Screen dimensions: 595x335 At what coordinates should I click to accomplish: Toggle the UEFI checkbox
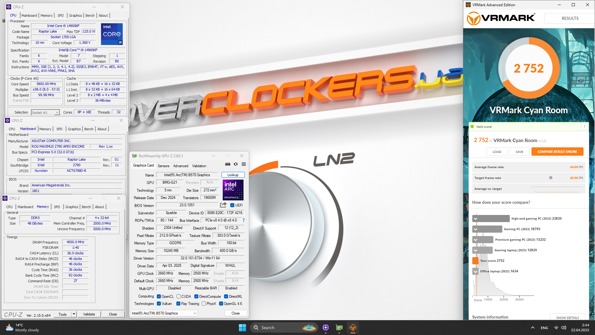[x=232, y=205]
